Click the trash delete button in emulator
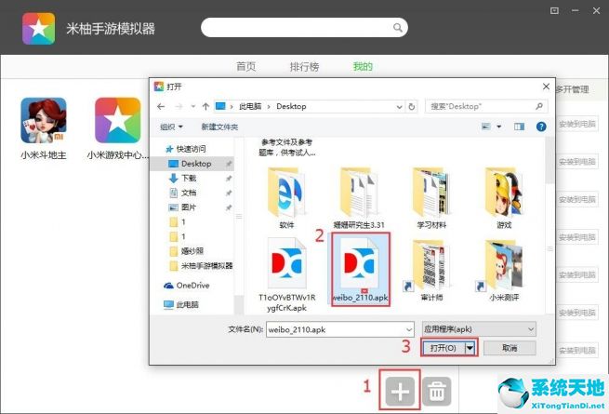Viewport: 609px width, 414px height. [437, 391]
